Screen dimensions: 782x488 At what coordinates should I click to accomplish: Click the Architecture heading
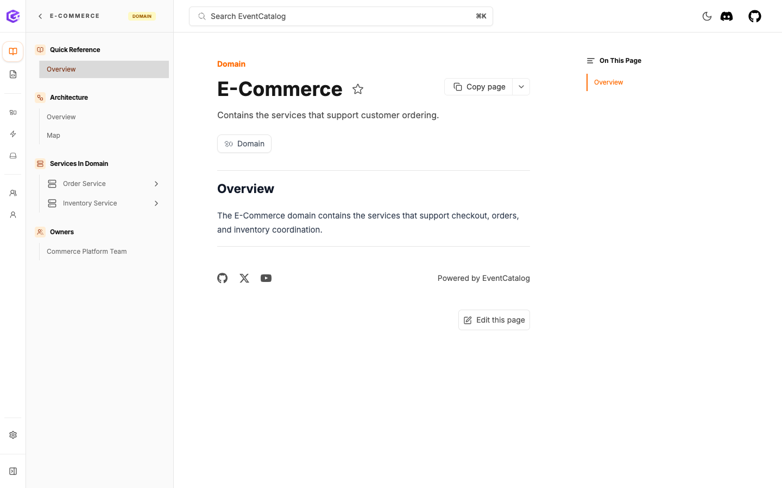69,98
